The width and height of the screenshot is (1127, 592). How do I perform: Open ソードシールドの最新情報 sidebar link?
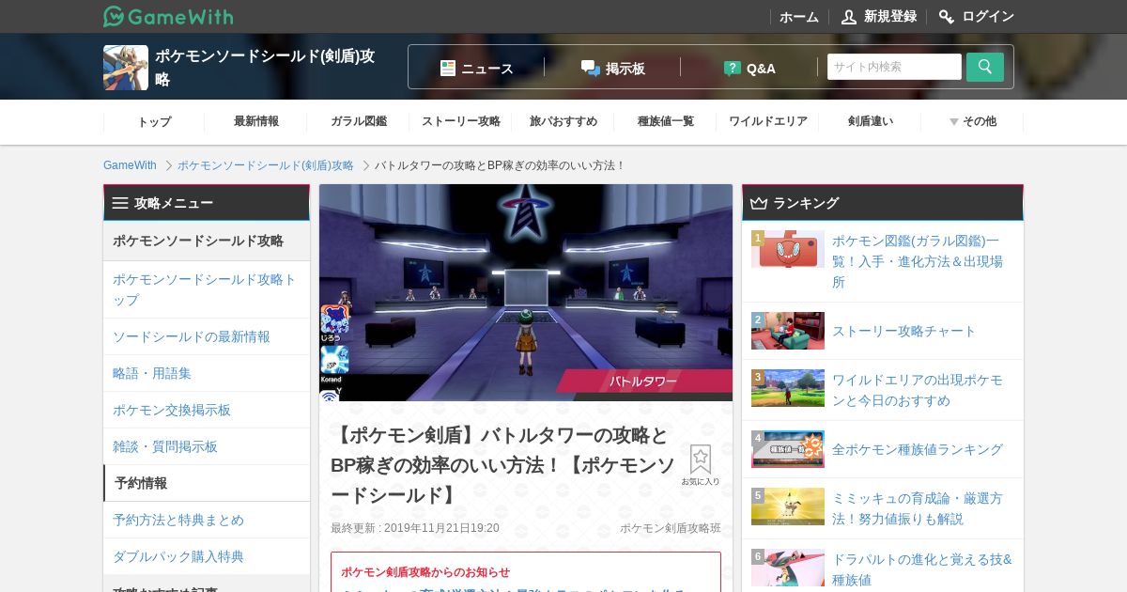click(207, 336)
